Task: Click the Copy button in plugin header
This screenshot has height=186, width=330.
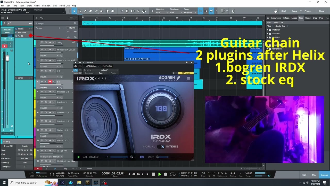Action: (101, 73)
